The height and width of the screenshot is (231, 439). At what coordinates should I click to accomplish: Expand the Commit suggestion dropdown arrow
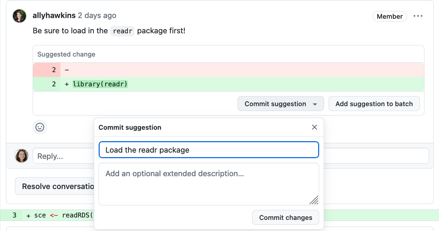[315, 104]
